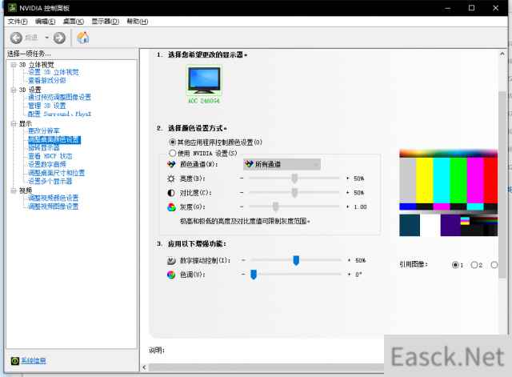This screenshot has height=377, width=512.
Task: Click the 数字振动控制 slider handle
Action: pyautogui.click(x=296, y=260)
